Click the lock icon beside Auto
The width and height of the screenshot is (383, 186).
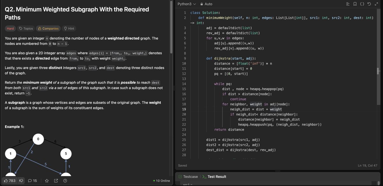tap(201, 4)
